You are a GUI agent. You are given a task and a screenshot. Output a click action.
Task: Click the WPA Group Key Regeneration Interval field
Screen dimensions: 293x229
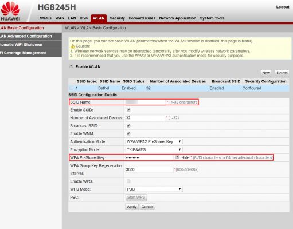[149, 169]
